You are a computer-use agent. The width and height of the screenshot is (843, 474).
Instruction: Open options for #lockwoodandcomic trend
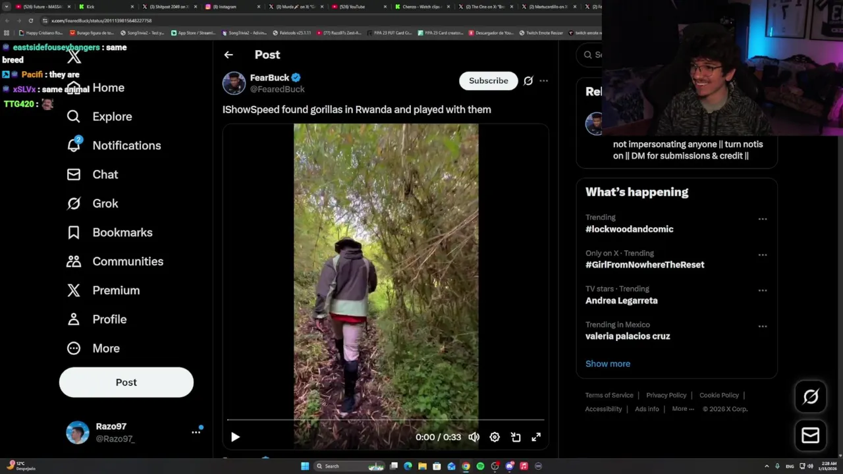point(763,219)
